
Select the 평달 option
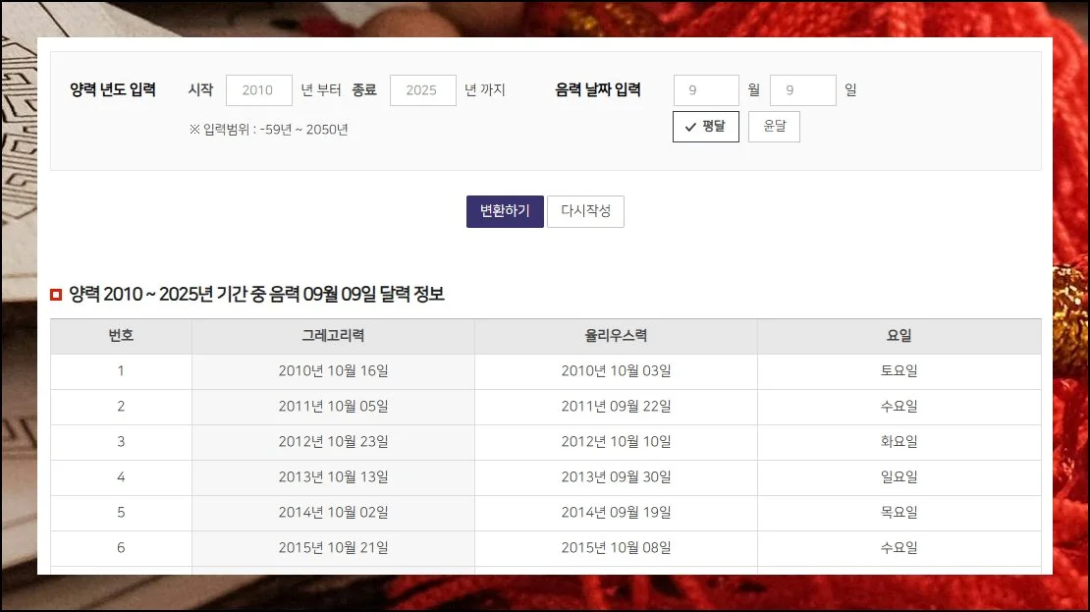click(x=705, y=127)
